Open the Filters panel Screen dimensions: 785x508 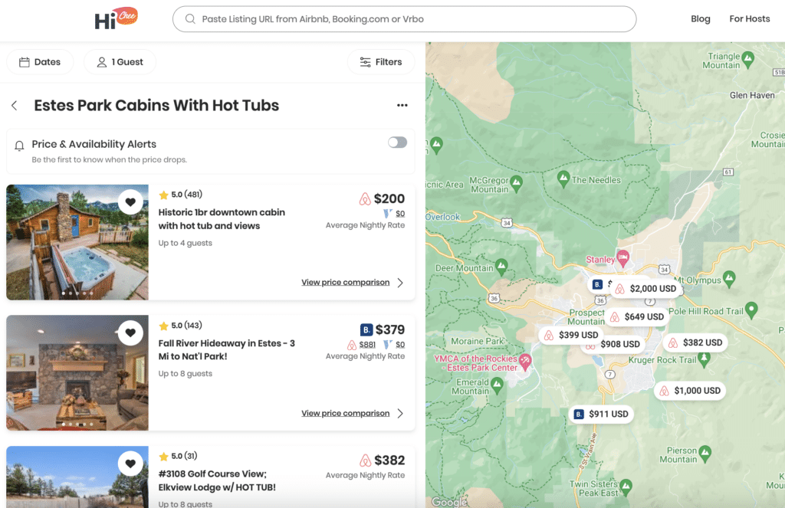click(381, 62)
